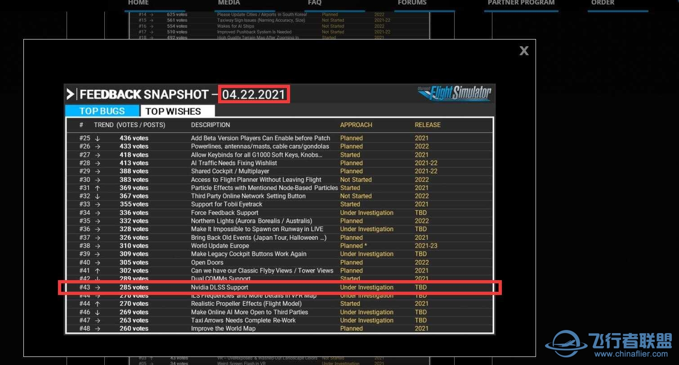This screenshot has height=365, width=679.
Task: Click 'Make Online AI More Open to Third Parties'
Action: (250, 312)
